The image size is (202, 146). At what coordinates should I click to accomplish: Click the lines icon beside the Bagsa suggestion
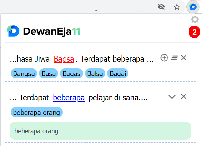(x=174, y=58)
